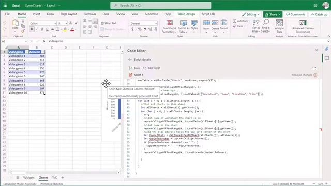Screen dimensions: 331x186
Task: Open the app launcher grid
Action: (x=6, y=6)
